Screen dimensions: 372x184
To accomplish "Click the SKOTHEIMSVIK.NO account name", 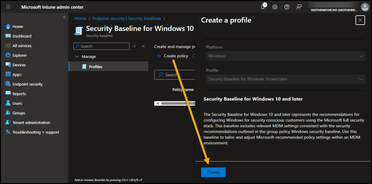I will click(334, 10).
